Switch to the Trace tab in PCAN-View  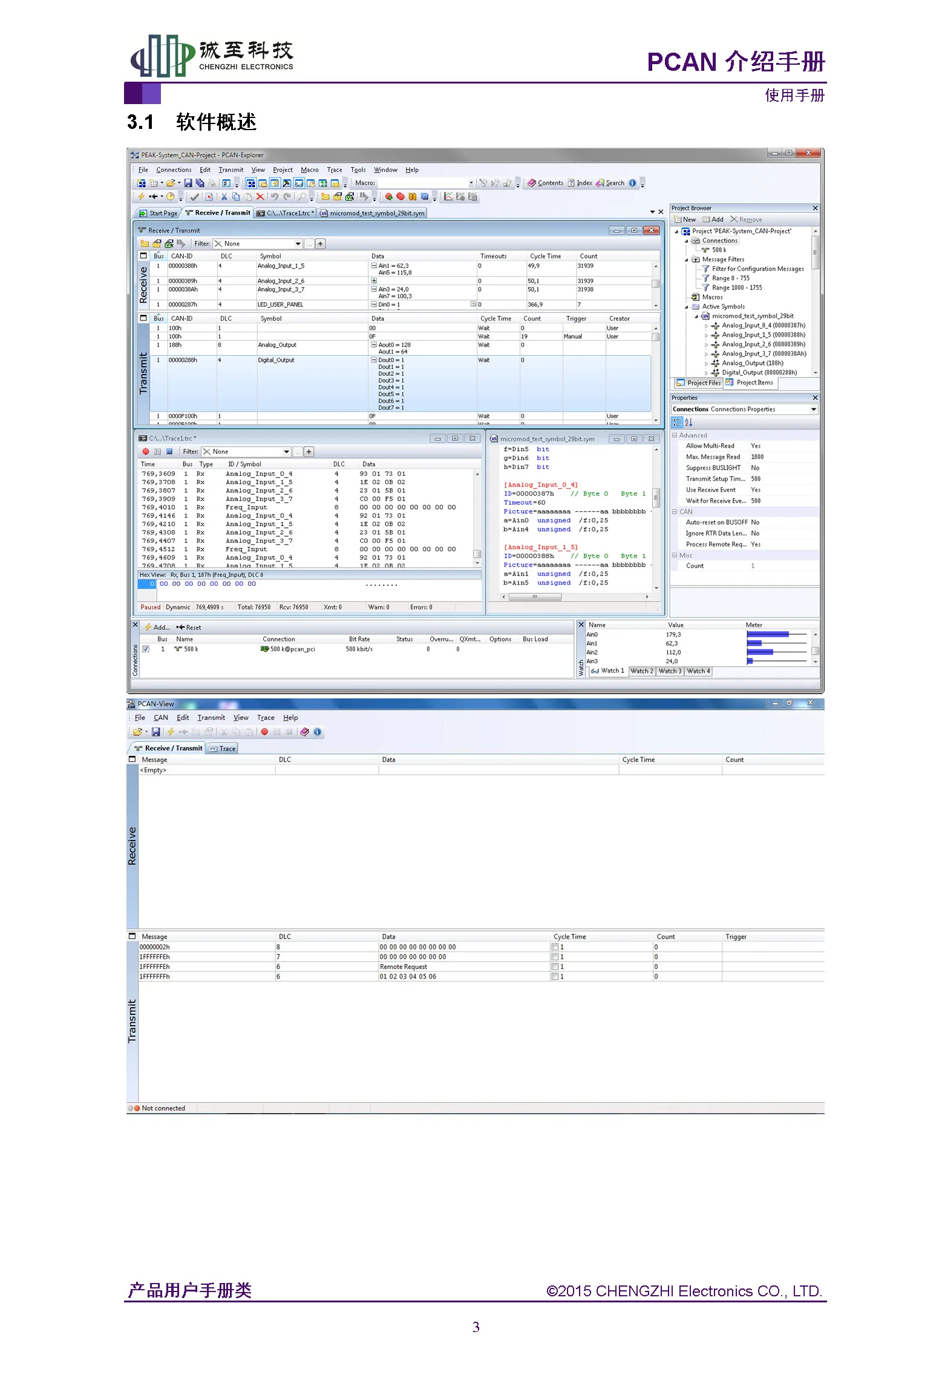tap(222, 749)
